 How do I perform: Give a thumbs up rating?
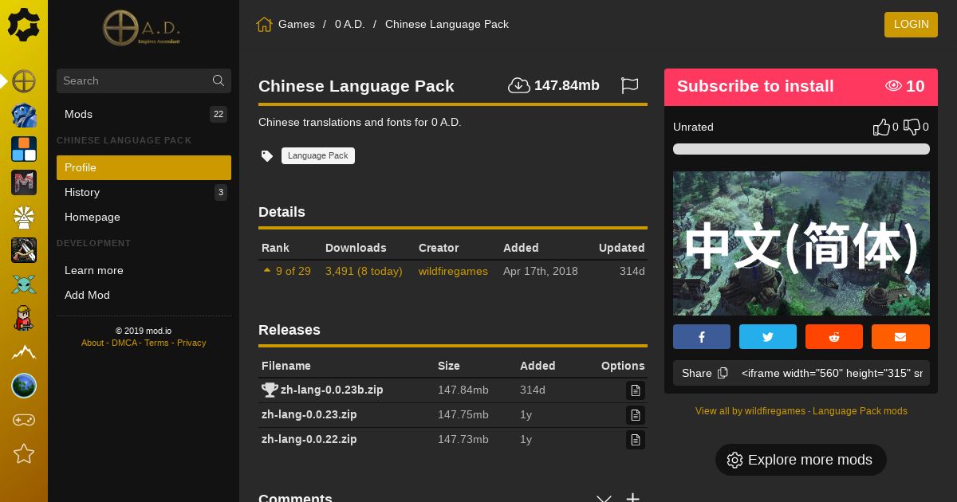(881, 127)
